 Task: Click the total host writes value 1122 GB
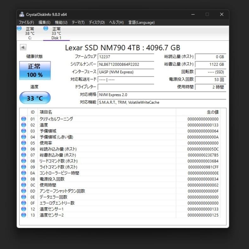[210, 64]
